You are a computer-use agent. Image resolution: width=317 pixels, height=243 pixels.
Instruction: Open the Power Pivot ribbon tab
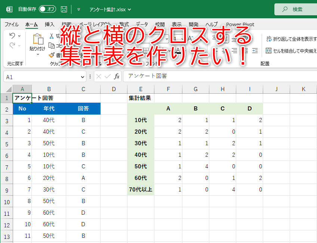[240, 25]
